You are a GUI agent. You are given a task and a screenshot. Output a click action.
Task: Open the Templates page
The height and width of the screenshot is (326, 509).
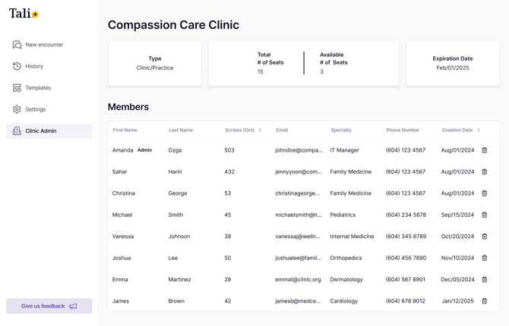coord(38,88)
